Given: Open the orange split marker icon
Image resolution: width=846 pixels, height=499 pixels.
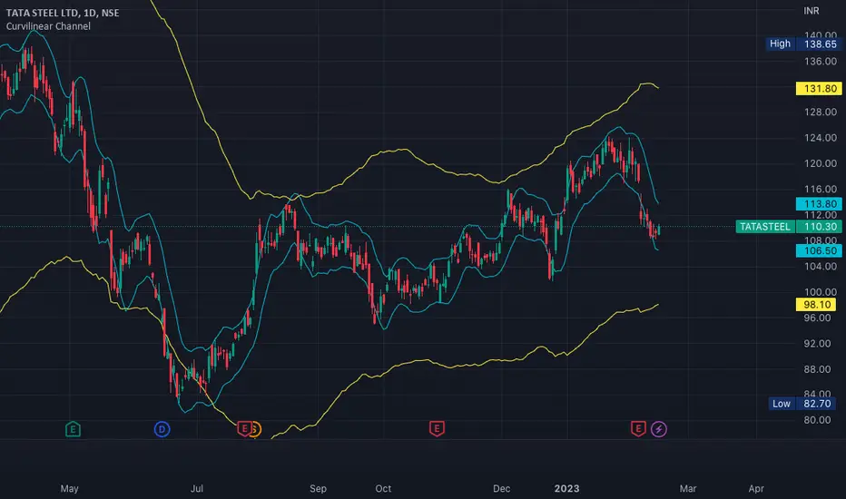Looking at the screenshot, I should coord(255,429).
